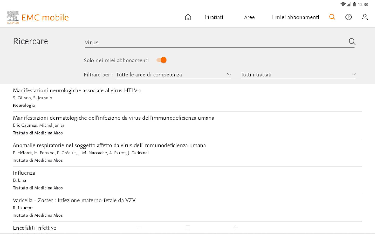Image resolution: width=375 pixels, height=234 pixels.
Task: Click the 12:30 clock in status bar
Action: point(363,4)
